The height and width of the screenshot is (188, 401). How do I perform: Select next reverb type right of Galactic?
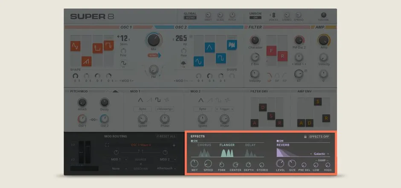[328, 154]
